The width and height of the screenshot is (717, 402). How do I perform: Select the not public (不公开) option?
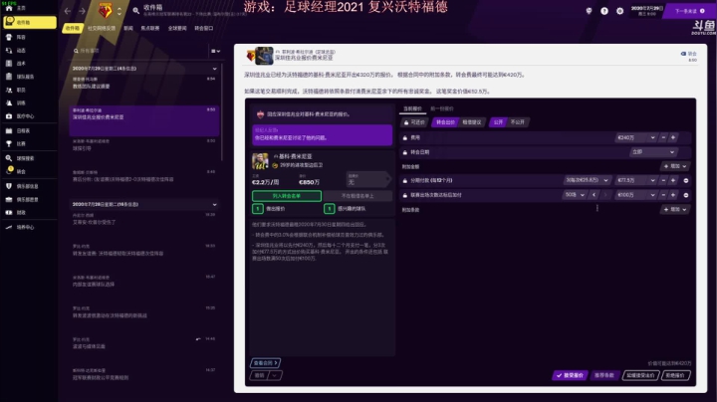tap(518, 122)
